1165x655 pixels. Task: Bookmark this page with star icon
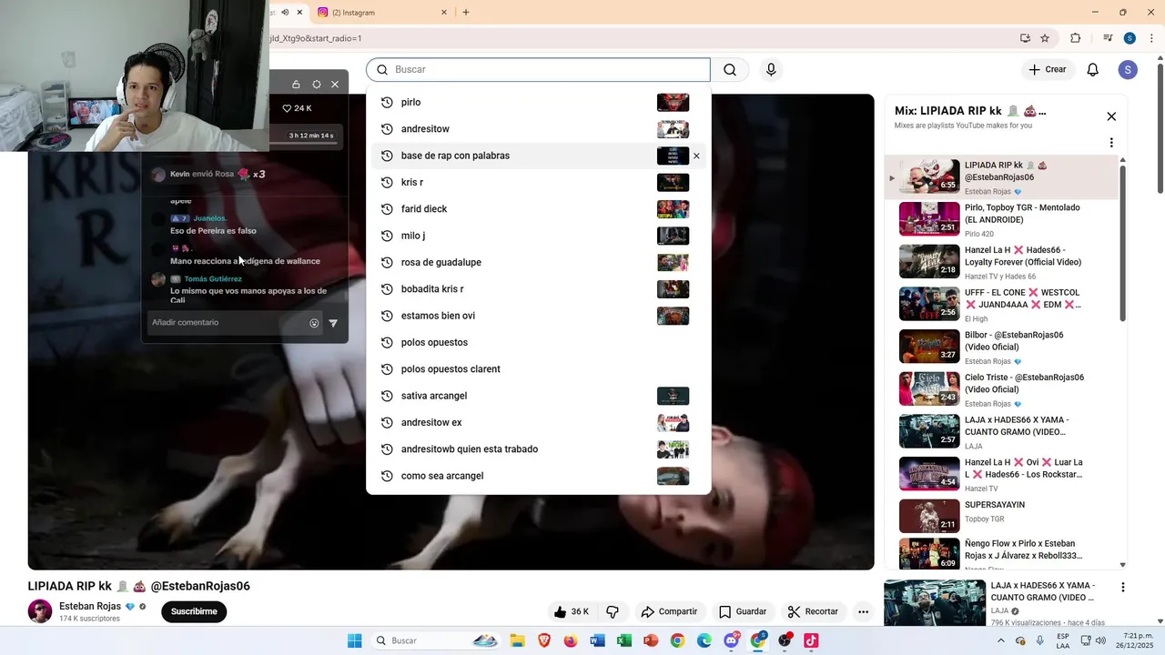point(1045,38)
